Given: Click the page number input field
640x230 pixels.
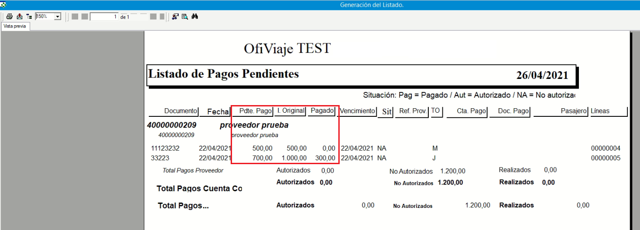Looking at the screenshot, I should [104, 16].
